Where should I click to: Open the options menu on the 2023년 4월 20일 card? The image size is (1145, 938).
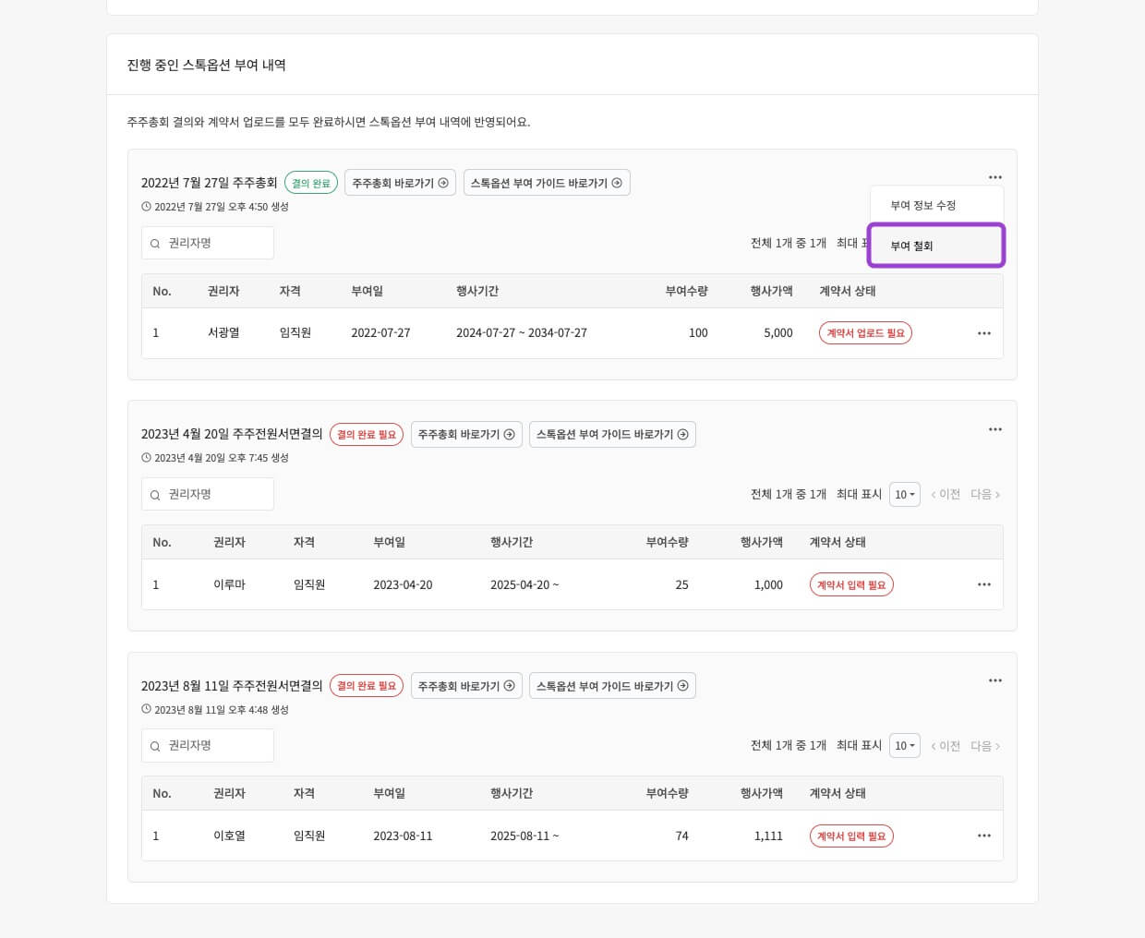(x=995, y=429)
